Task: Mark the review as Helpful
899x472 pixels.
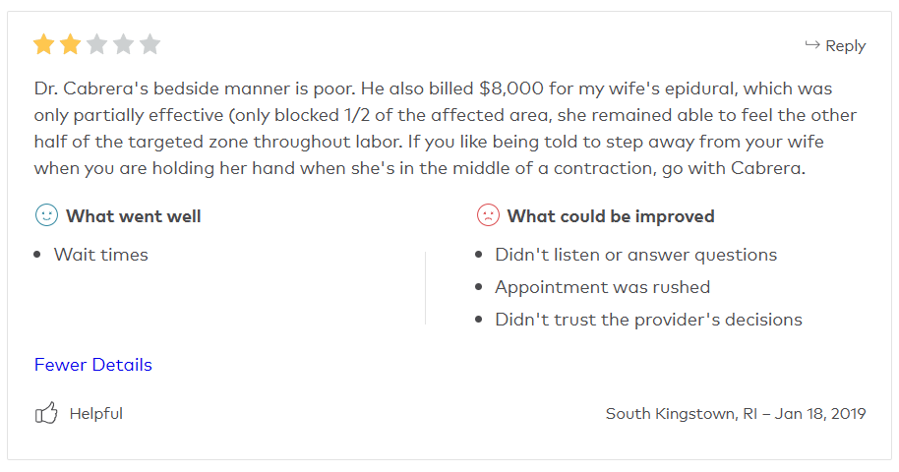Action: tap(95, 414)
